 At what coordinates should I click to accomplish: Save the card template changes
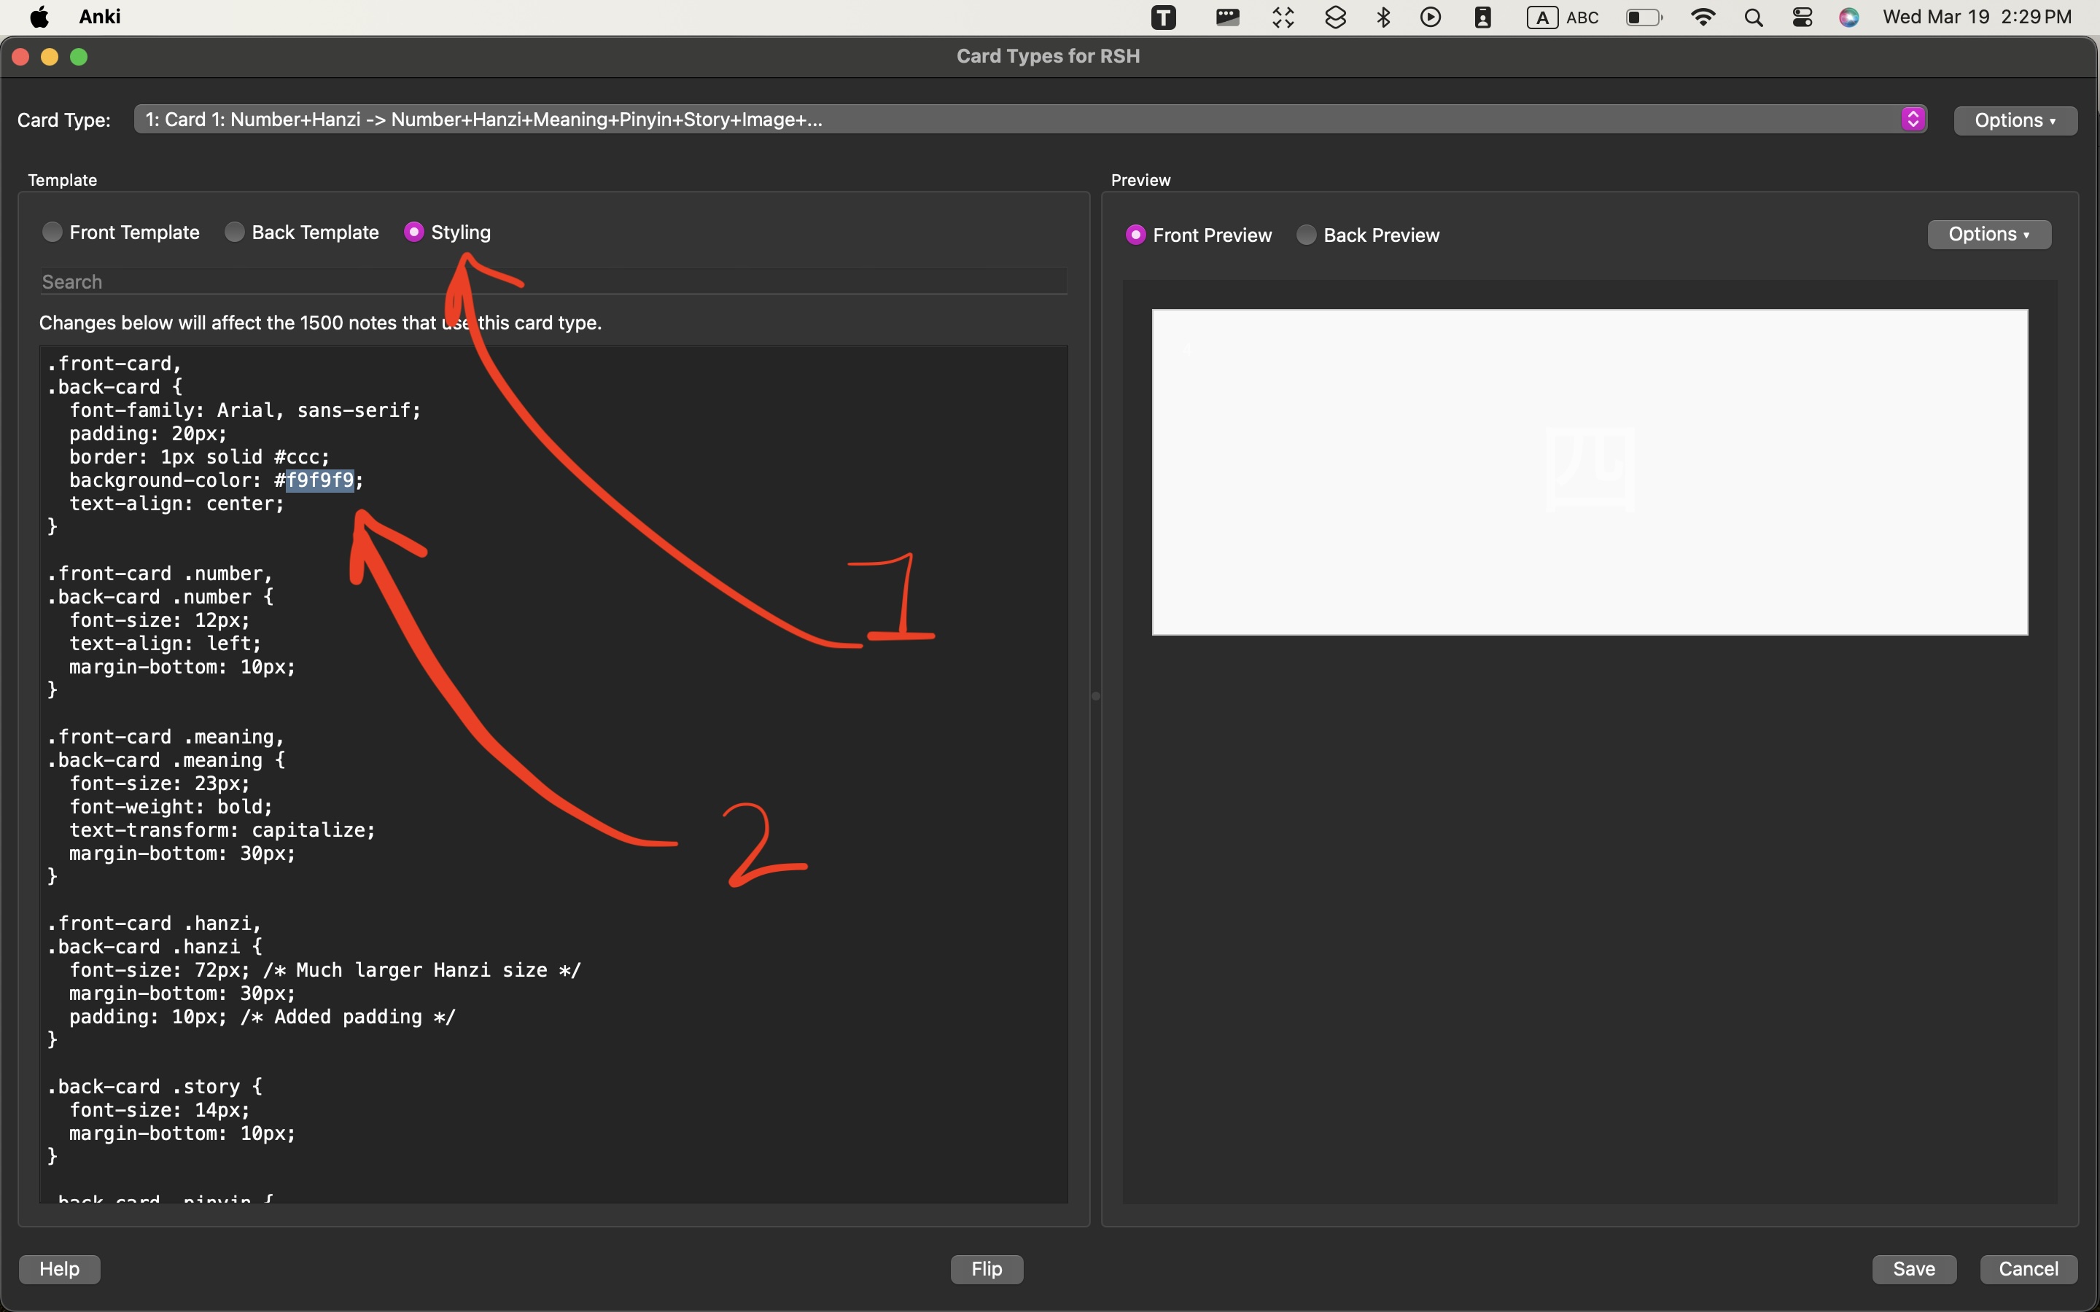click(x=1913, y=1268)
